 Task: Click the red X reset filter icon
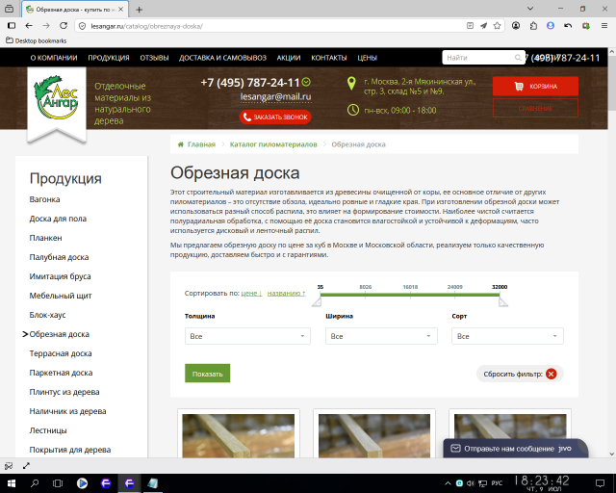click(552, 374)
